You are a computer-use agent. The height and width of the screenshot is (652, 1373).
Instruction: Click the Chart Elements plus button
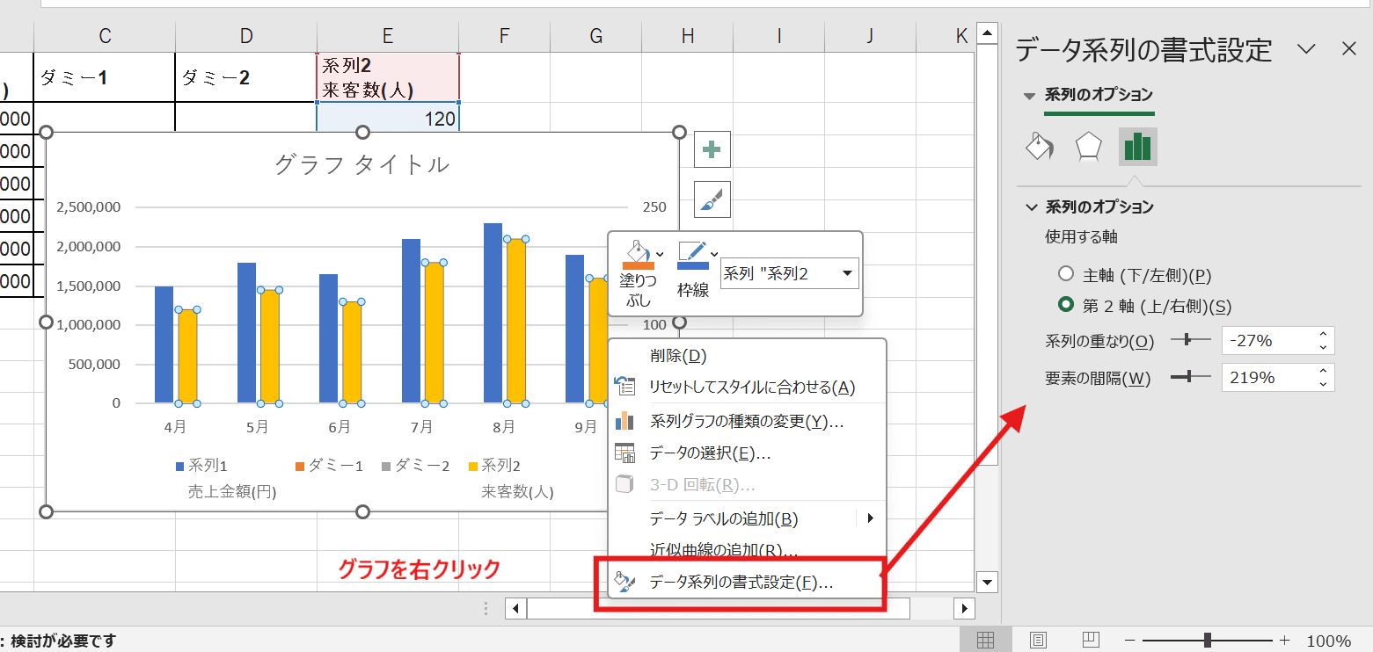tap(712, 150)
